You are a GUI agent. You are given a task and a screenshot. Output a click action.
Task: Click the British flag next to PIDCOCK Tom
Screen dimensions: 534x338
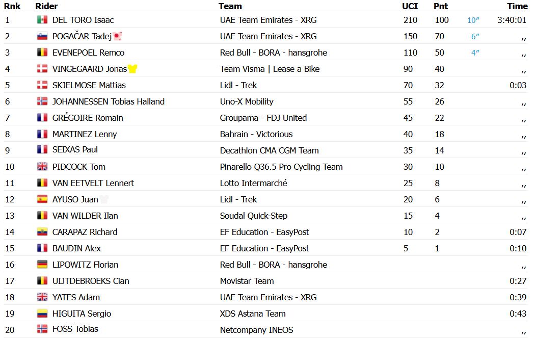pyautogui.click(x=42, y=166)
